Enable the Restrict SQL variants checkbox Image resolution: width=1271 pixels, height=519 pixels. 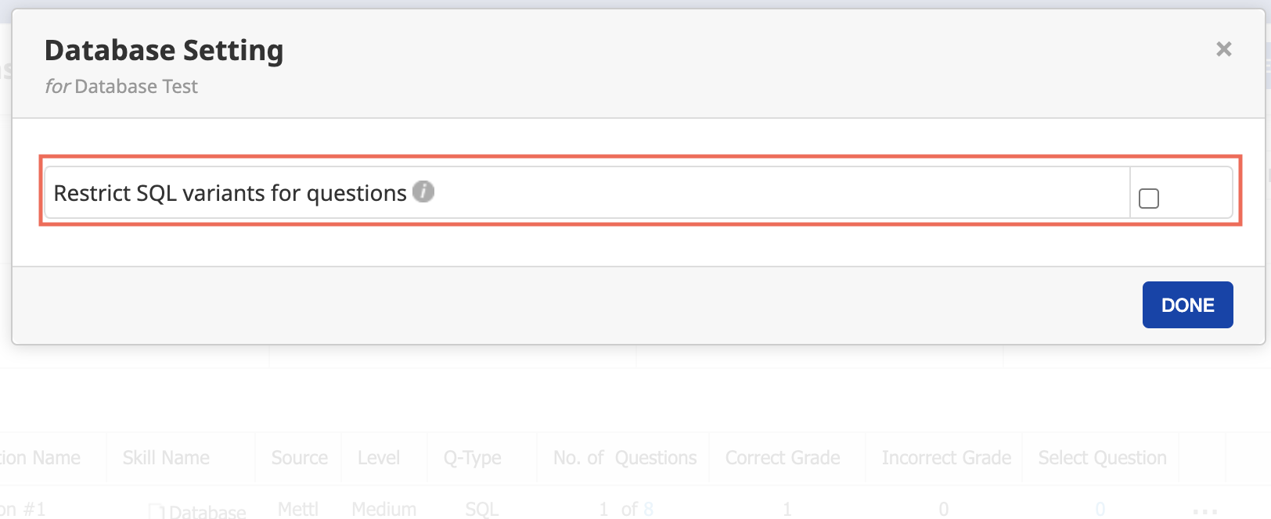pos(1149,199)
